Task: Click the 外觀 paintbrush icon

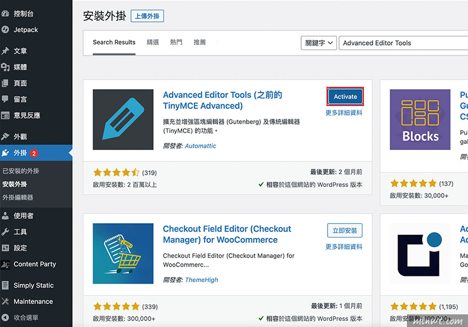Action: point(5,136)
